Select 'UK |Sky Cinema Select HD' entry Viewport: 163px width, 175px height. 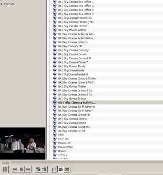pos(74,127)
